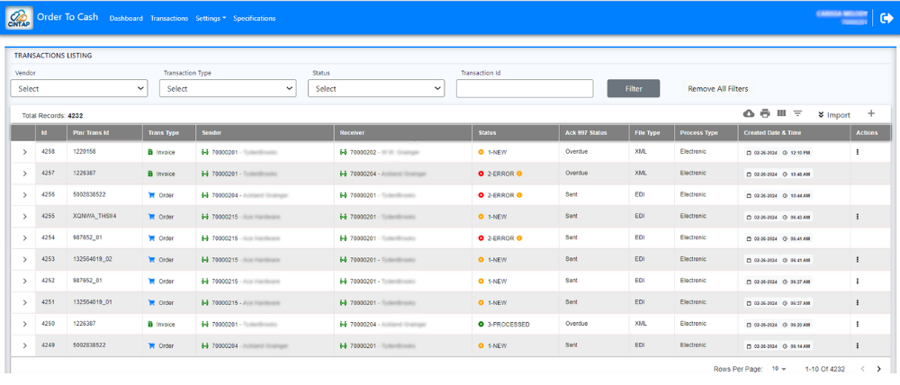The width and height of the screenshot is (900, 385).
Task: Open the Transaction Type dropdown
Action: tap(228, 88)
